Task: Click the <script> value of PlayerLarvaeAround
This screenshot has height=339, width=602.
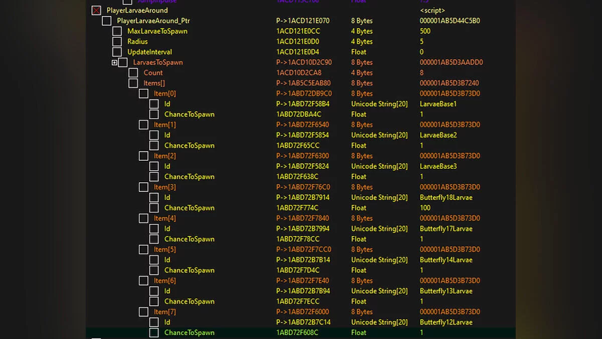Action: (432, 11)
